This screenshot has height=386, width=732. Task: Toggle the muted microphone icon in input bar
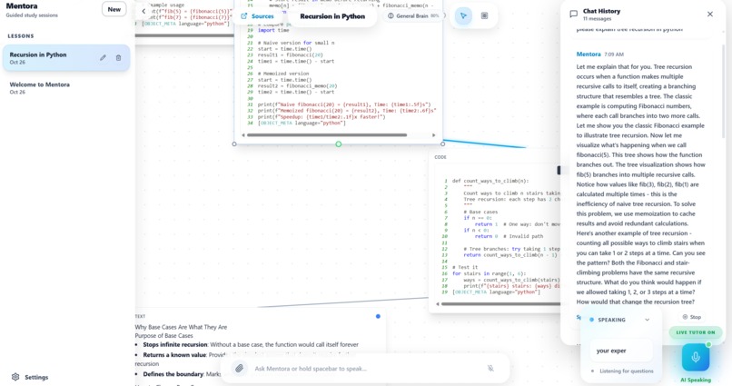pyautogui.click(x=490, y=368)
